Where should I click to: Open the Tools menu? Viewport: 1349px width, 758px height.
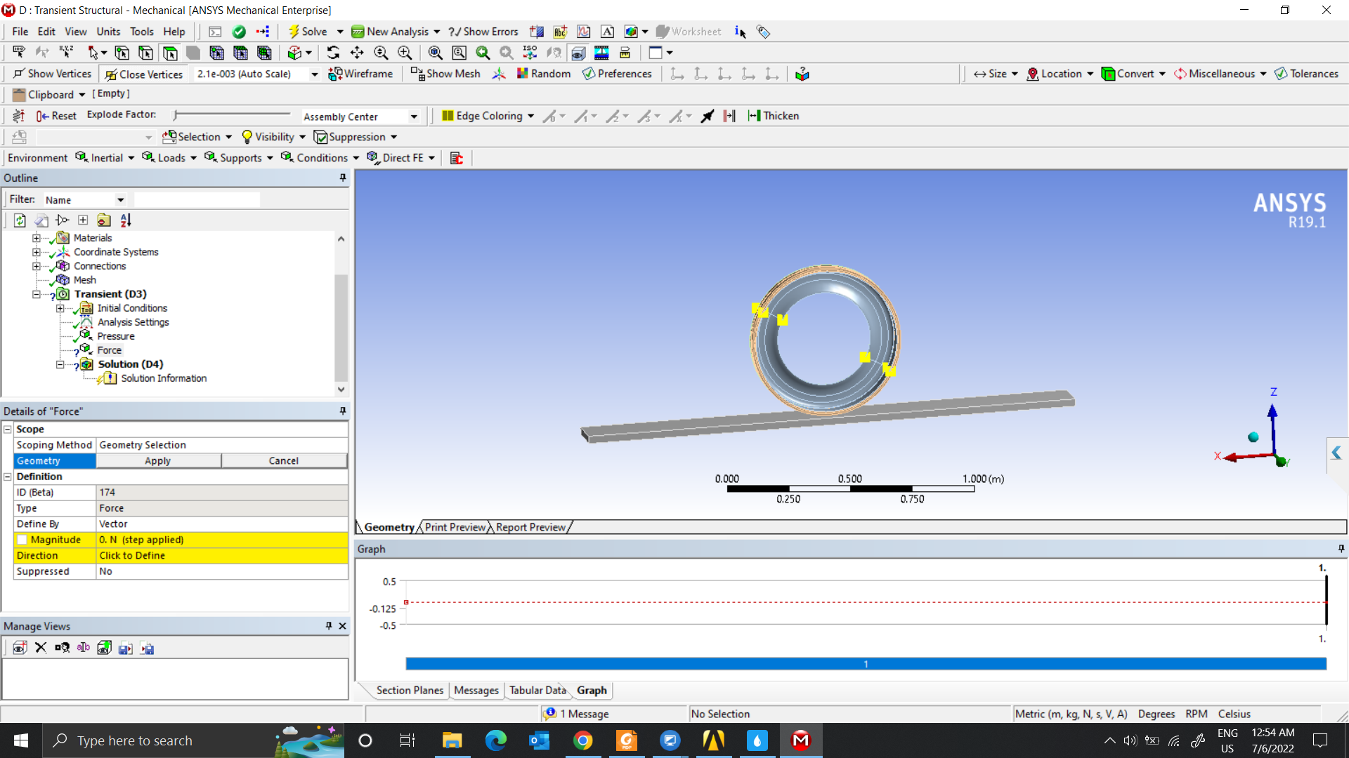coord(141,32)
